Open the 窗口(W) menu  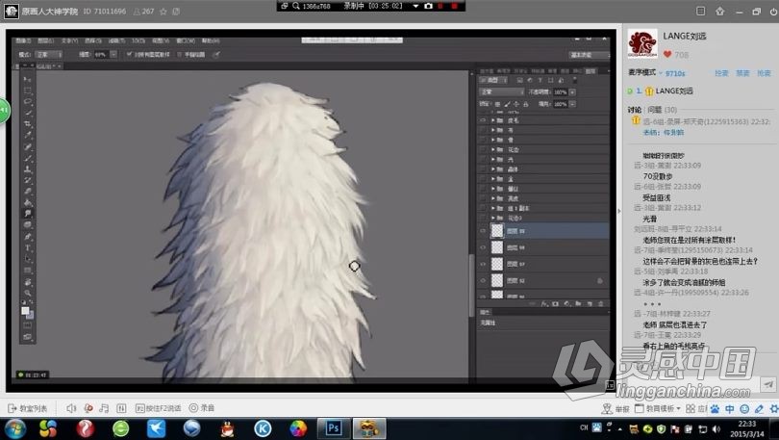[186, 40]
